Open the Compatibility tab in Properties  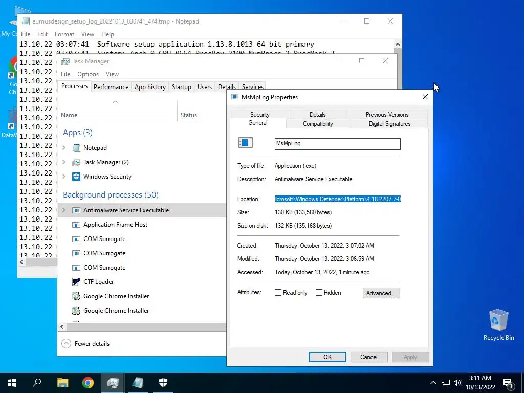(318, 124)
